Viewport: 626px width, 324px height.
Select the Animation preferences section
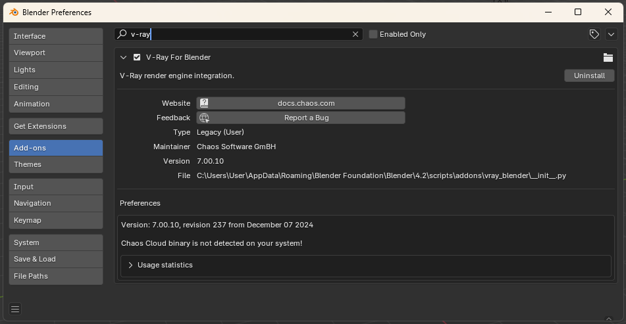pyautogui.click(x=56, y=104)
